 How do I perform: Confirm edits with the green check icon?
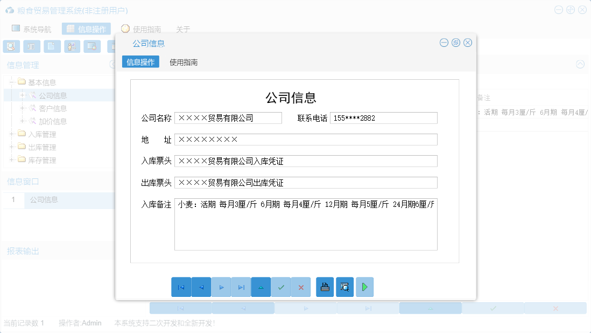click(x=281, y=287)
